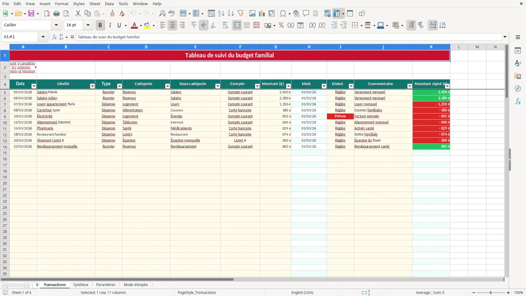
Task: Apply yellow Background Color highlight swatch
Action: pyautogui.click(x=147, y=25)
